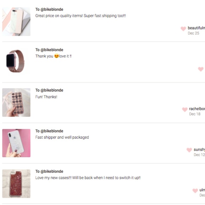This screenshot has width=205, height=205.
Task: Click @bikeblonde link in the Love my new cases review
Action: point(52,171)
